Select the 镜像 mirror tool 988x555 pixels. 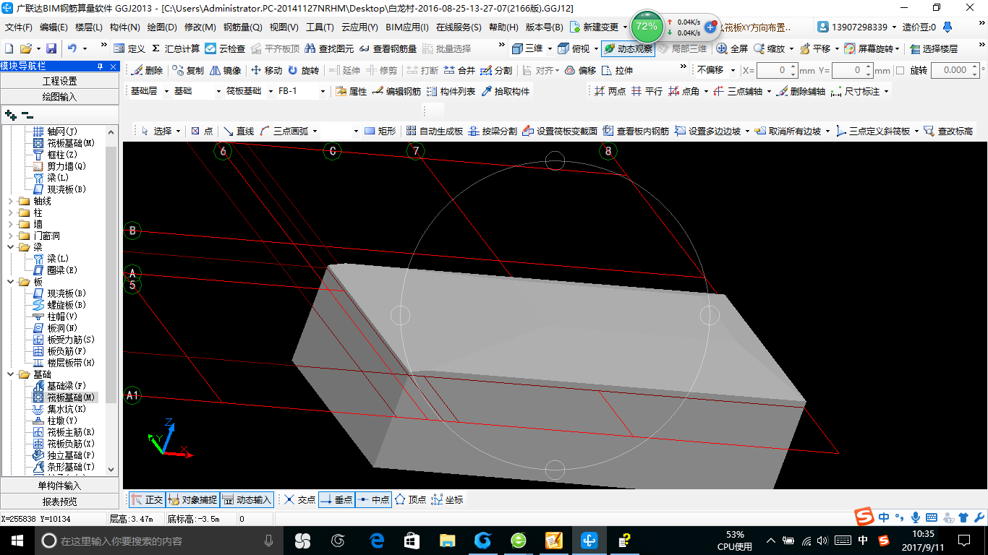click(x=226, y=71)
